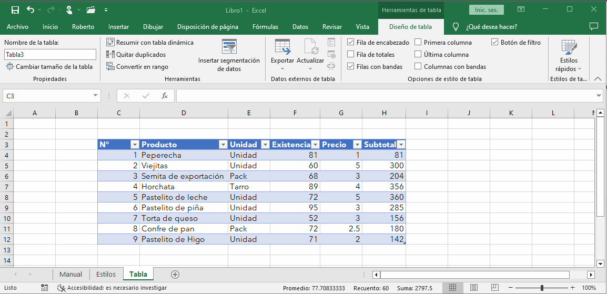Switch to Page Layout view icon
607x294 pixels.
[x=473, y=288]
